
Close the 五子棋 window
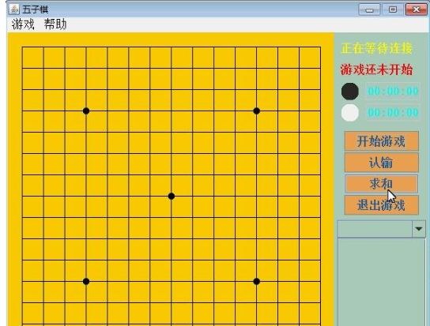(416, 9)
